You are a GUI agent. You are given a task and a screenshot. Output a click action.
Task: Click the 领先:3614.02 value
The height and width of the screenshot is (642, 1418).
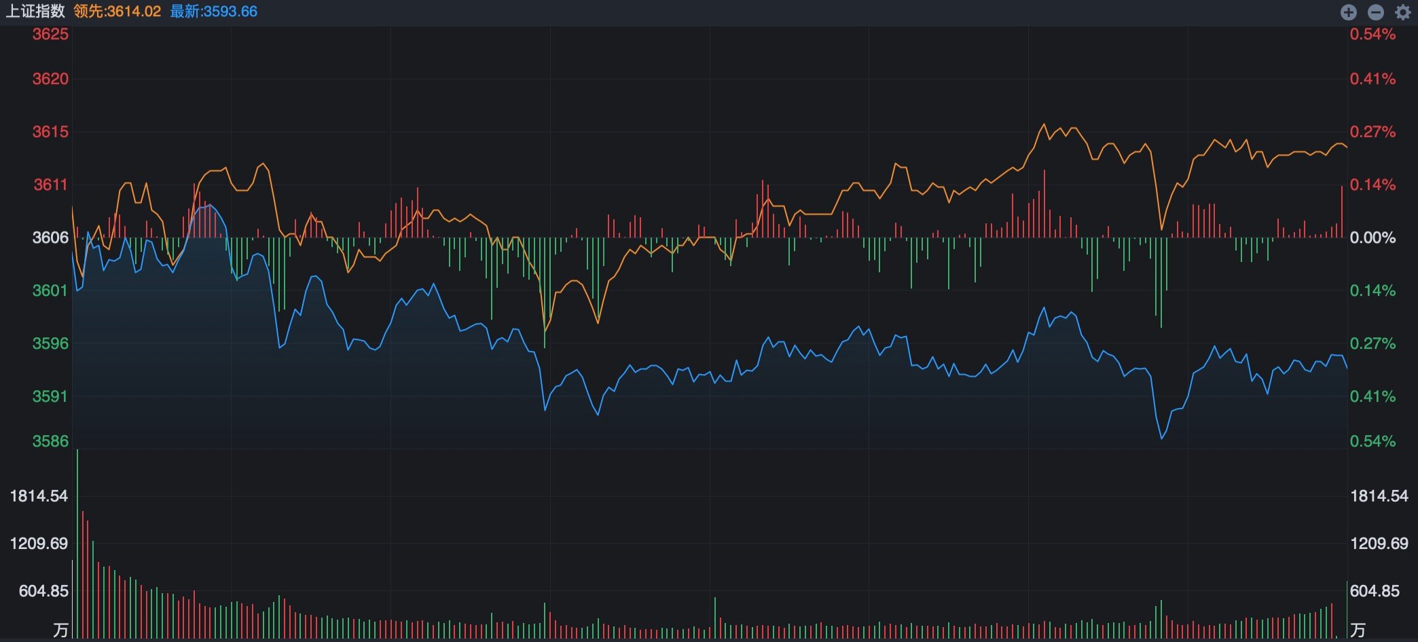pyautogui.click(x=117, y=12)
